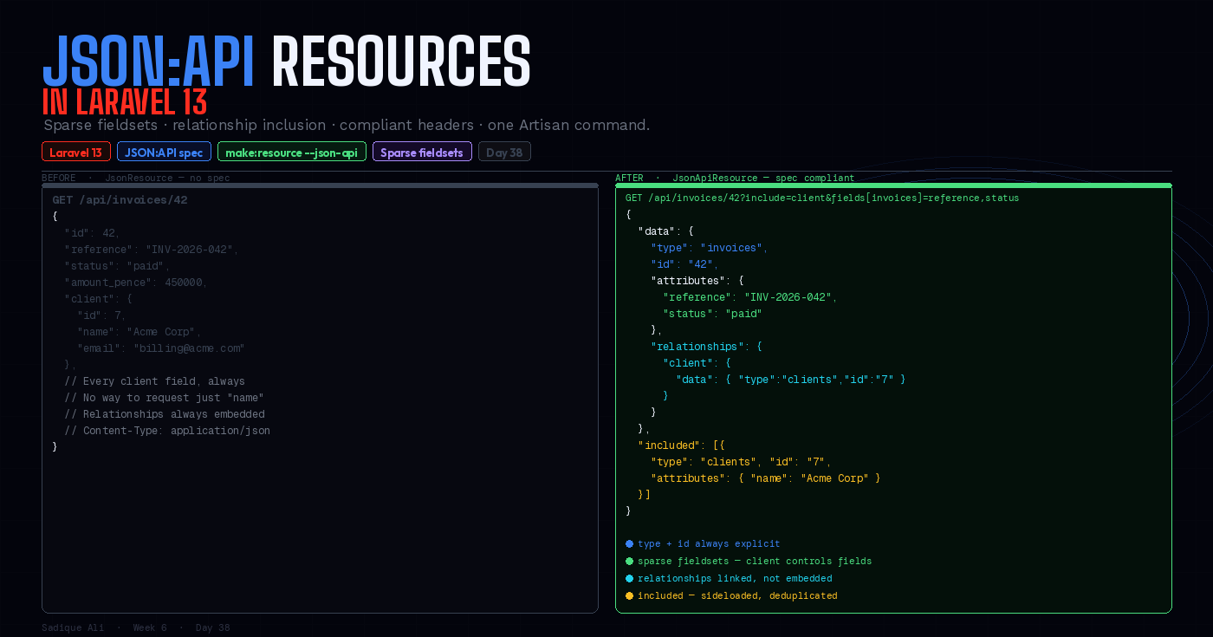Click the cyan bullet beside "relationships linked" note

click(628, 578)
